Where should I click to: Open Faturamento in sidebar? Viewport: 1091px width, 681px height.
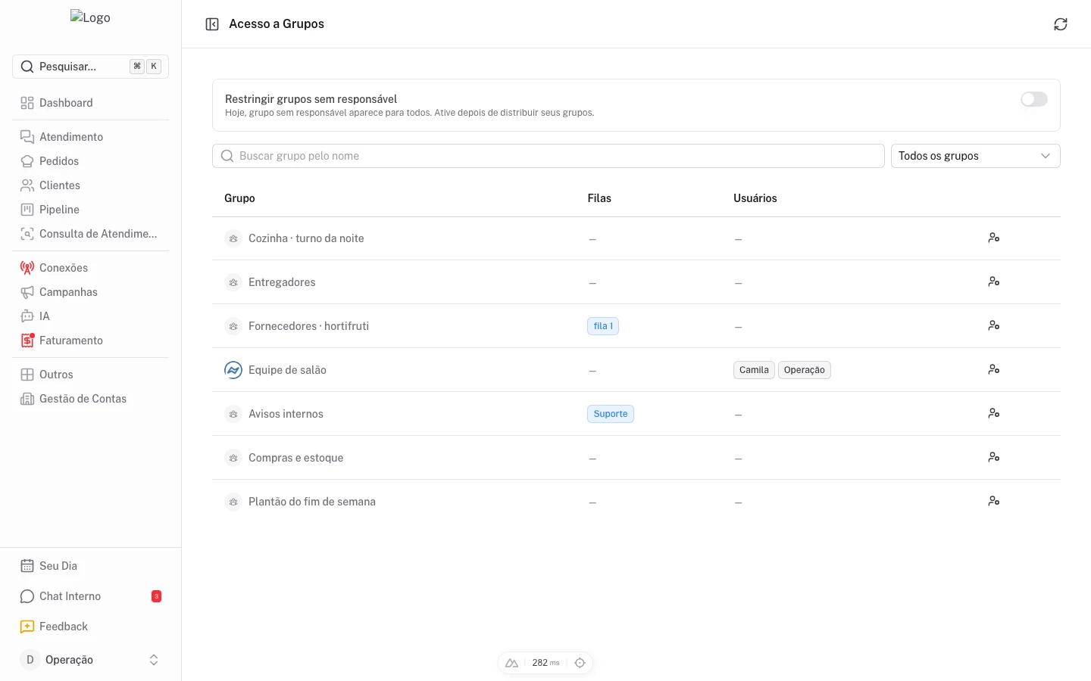point(91,340)
